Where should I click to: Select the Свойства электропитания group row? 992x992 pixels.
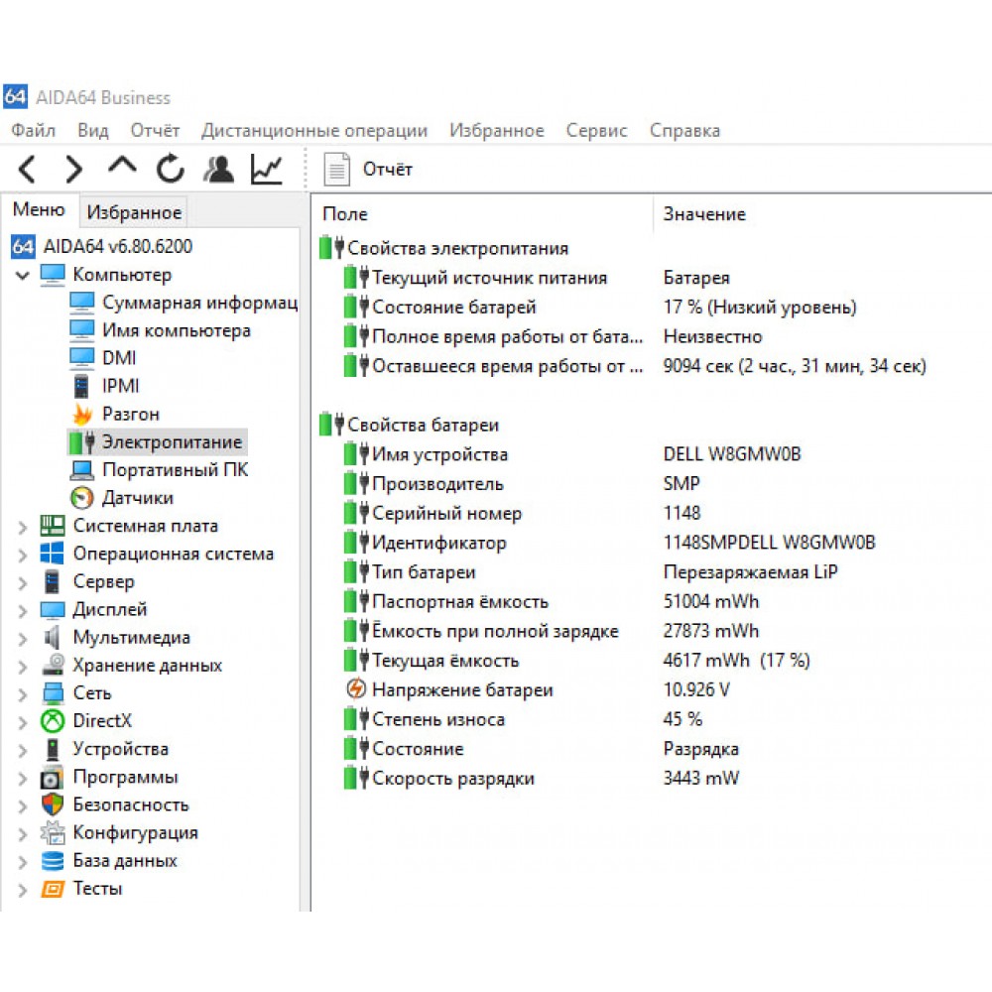(457, 248)
